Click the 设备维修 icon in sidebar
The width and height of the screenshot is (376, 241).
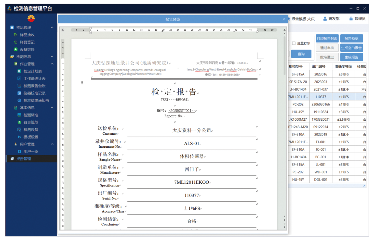click(16, 49)
